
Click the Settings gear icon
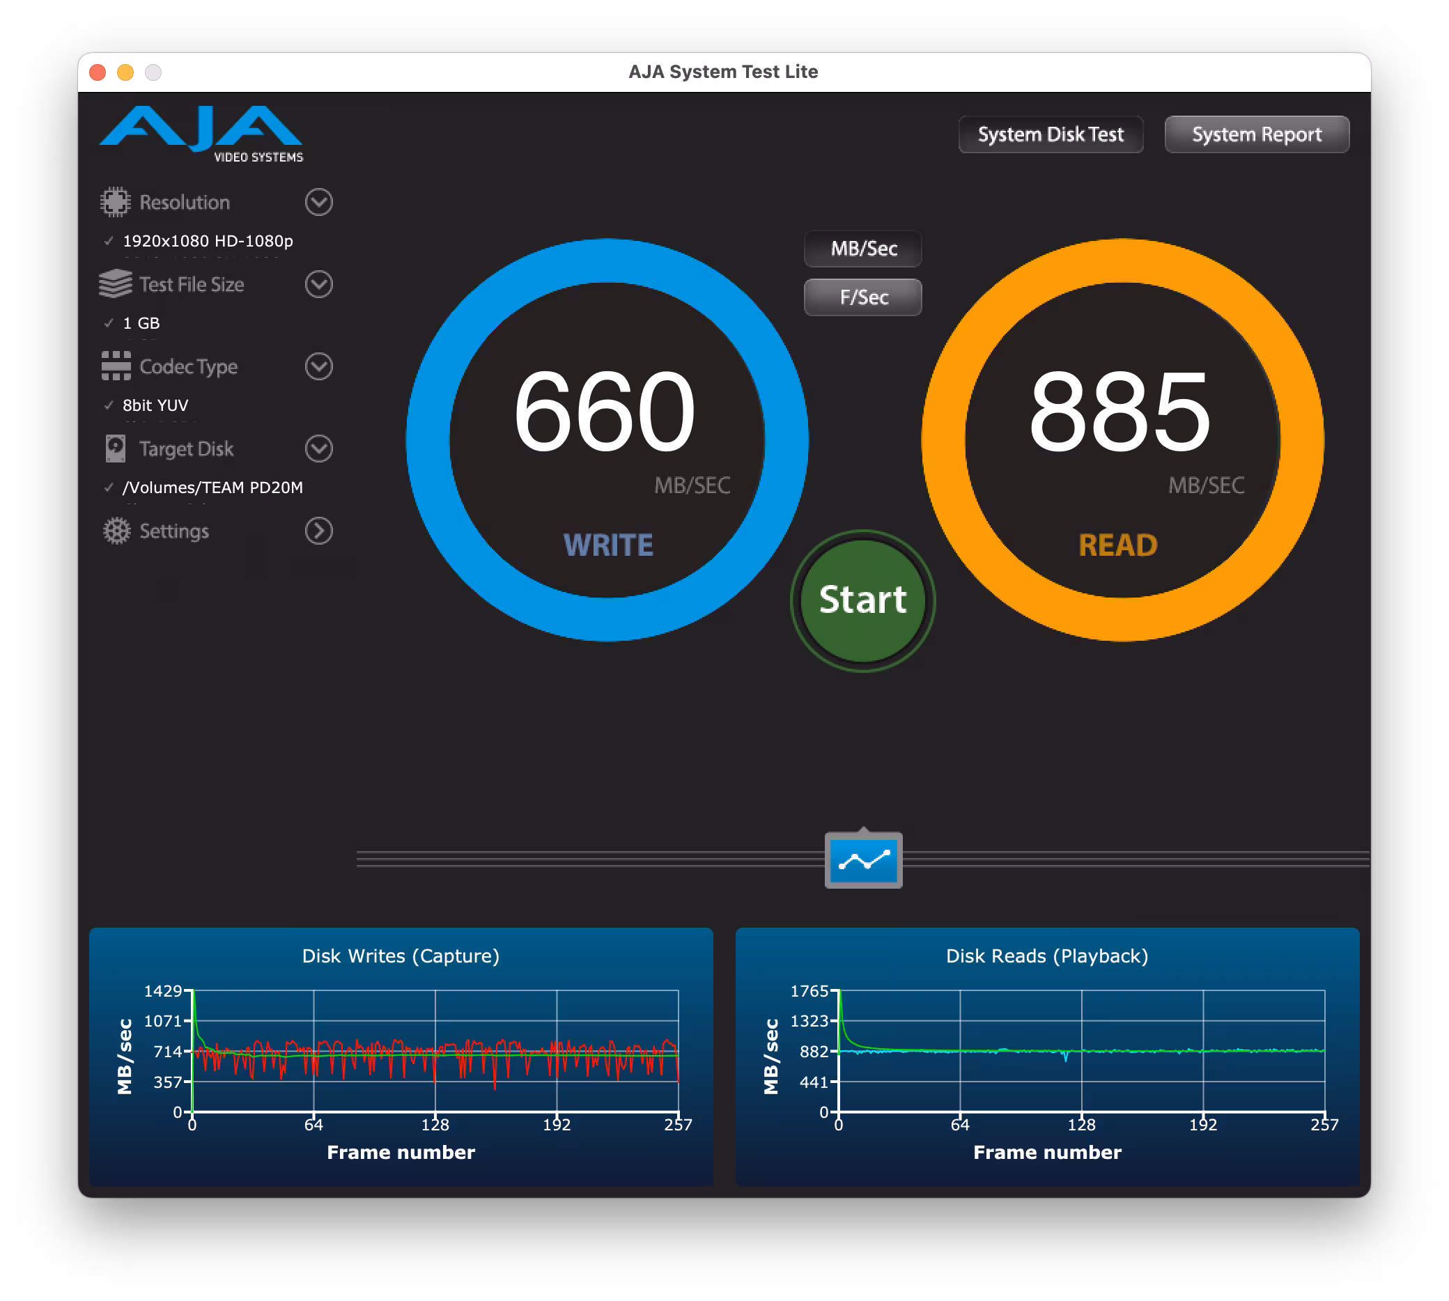(x=116, y=531)
